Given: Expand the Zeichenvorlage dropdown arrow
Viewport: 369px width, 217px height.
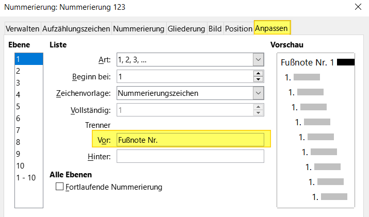Looking at the screenshot, I should click(x=258, y=93).
